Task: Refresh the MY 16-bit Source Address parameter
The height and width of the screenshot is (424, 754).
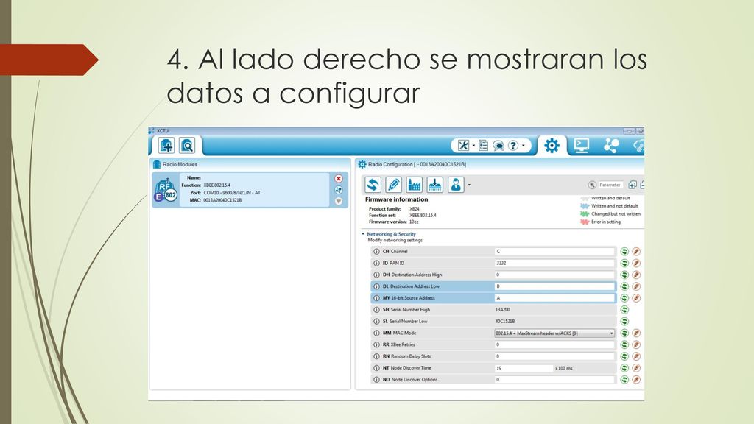Action: [624, 298]
